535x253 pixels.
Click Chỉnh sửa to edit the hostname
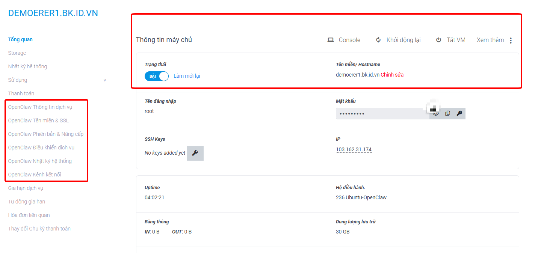point(392,75)
